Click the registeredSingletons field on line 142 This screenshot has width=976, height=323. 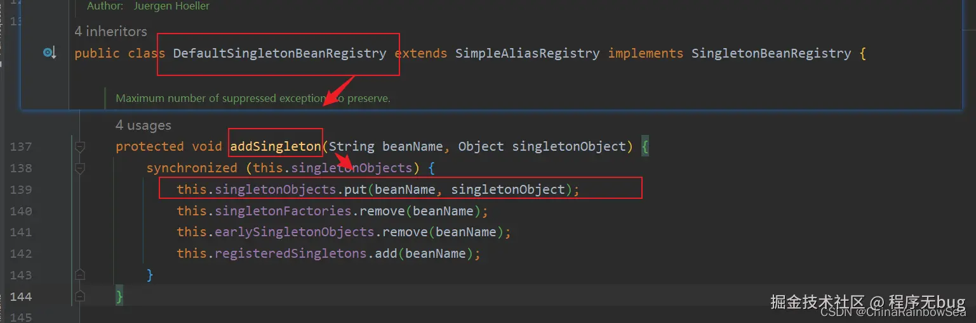click(291, 253)
